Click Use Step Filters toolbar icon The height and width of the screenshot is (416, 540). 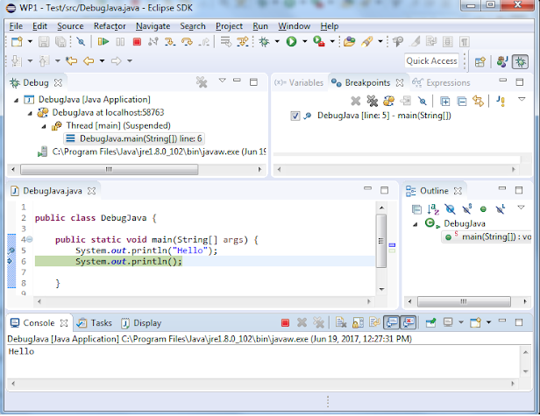point(243,42)
